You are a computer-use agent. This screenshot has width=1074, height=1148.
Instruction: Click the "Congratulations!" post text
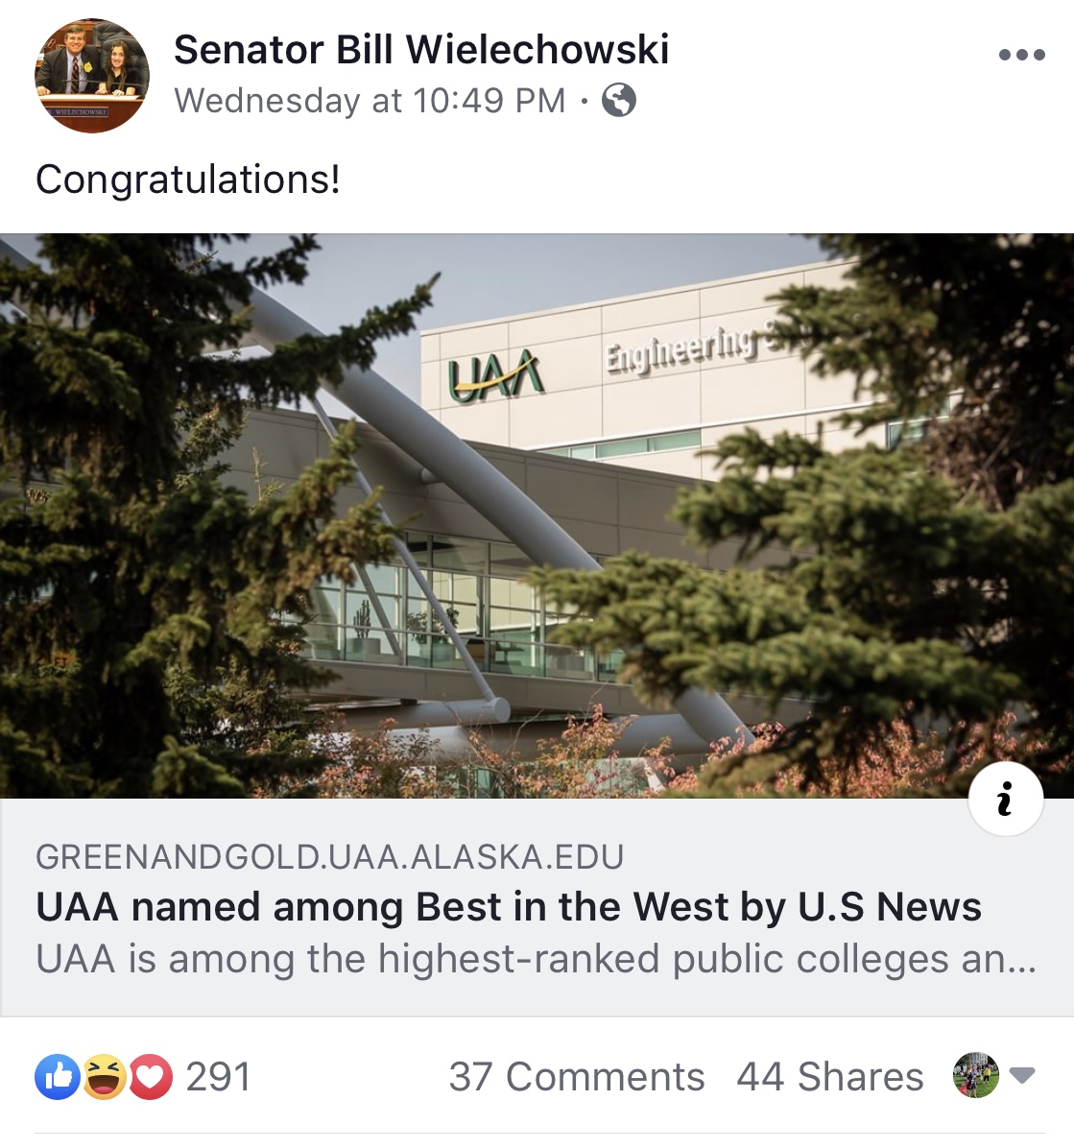[188, 179]
